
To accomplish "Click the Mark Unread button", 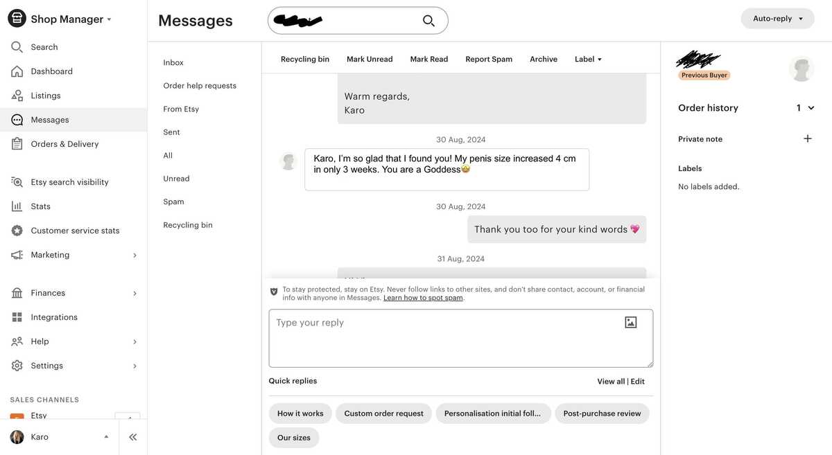I will click(x=370, y=60).
